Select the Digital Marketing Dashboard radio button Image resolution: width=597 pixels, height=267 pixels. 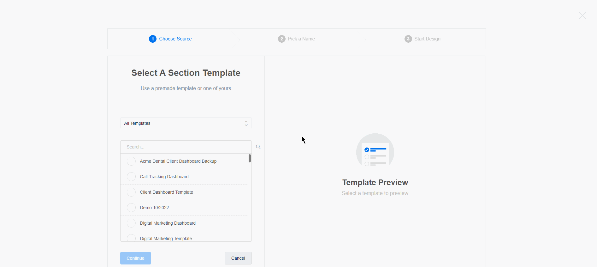(x=131, y=223)
